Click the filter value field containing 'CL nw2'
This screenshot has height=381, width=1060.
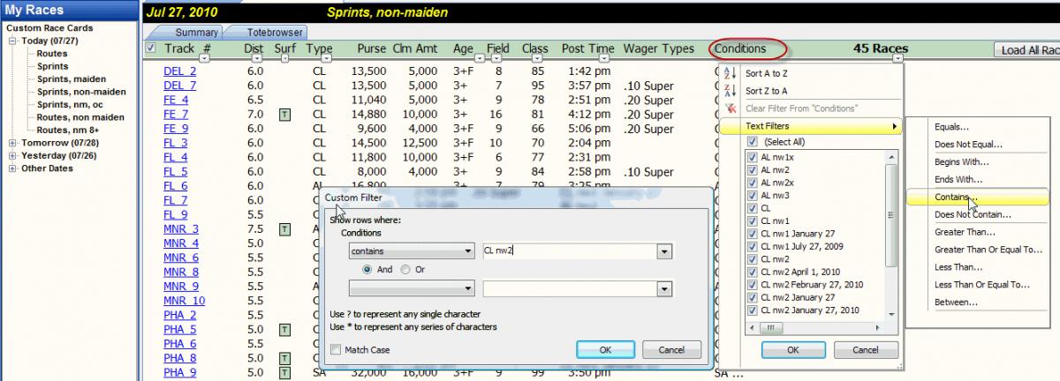click(568, 251)
